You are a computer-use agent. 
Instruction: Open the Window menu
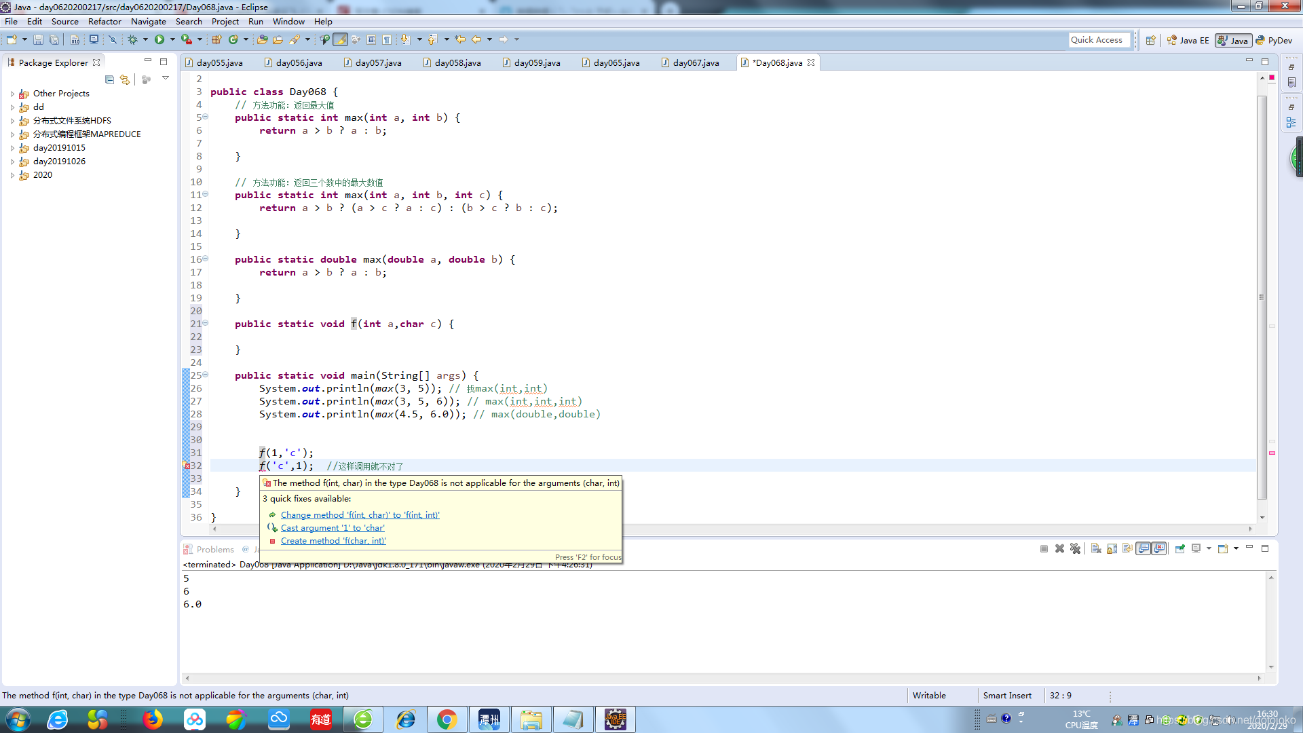(288, 21)
